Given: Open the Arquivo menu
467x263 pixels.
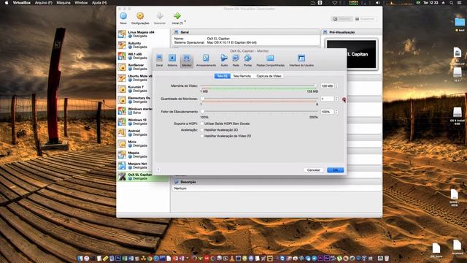Looking at the screenshot, I should [44, 3].
